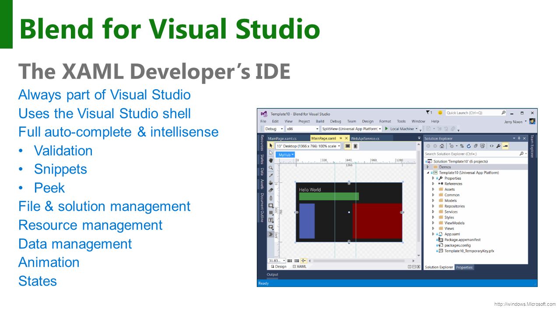The image size is (560, 315).
Task: Open the Assets chevron in toolbox
Action: tap(271, 234)
